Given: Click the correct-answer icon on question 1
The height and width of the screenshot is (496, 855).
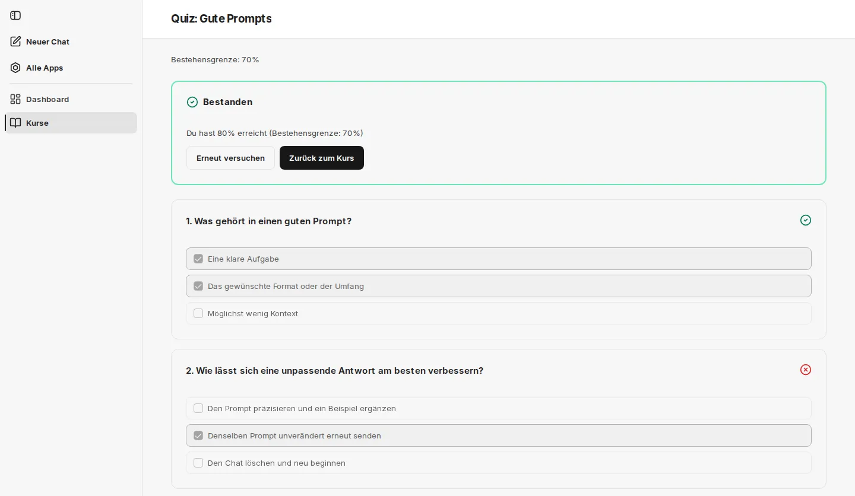Looking at the screenshot, I should tap(806, 220).
